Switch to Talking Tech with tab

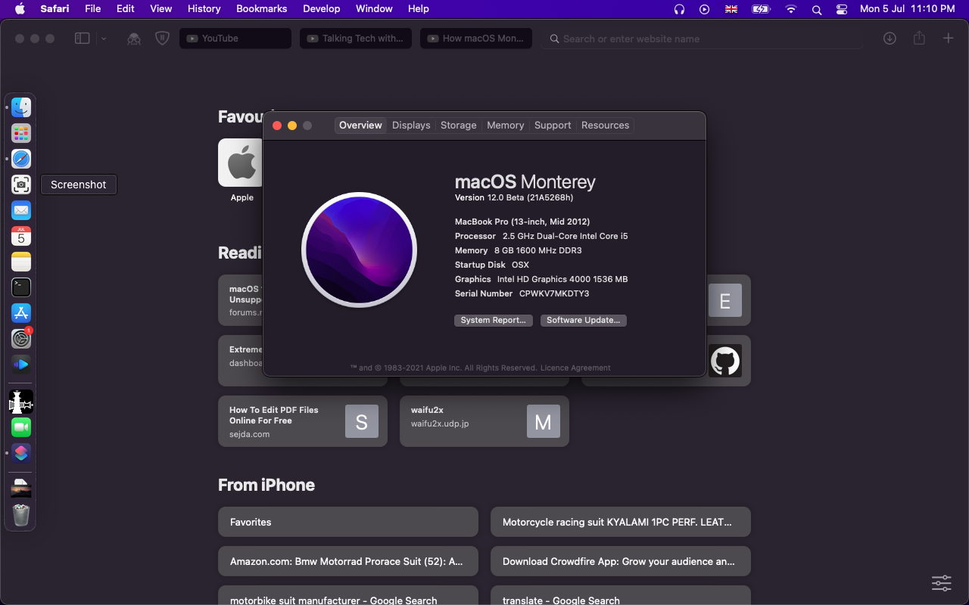pos(356,39)
